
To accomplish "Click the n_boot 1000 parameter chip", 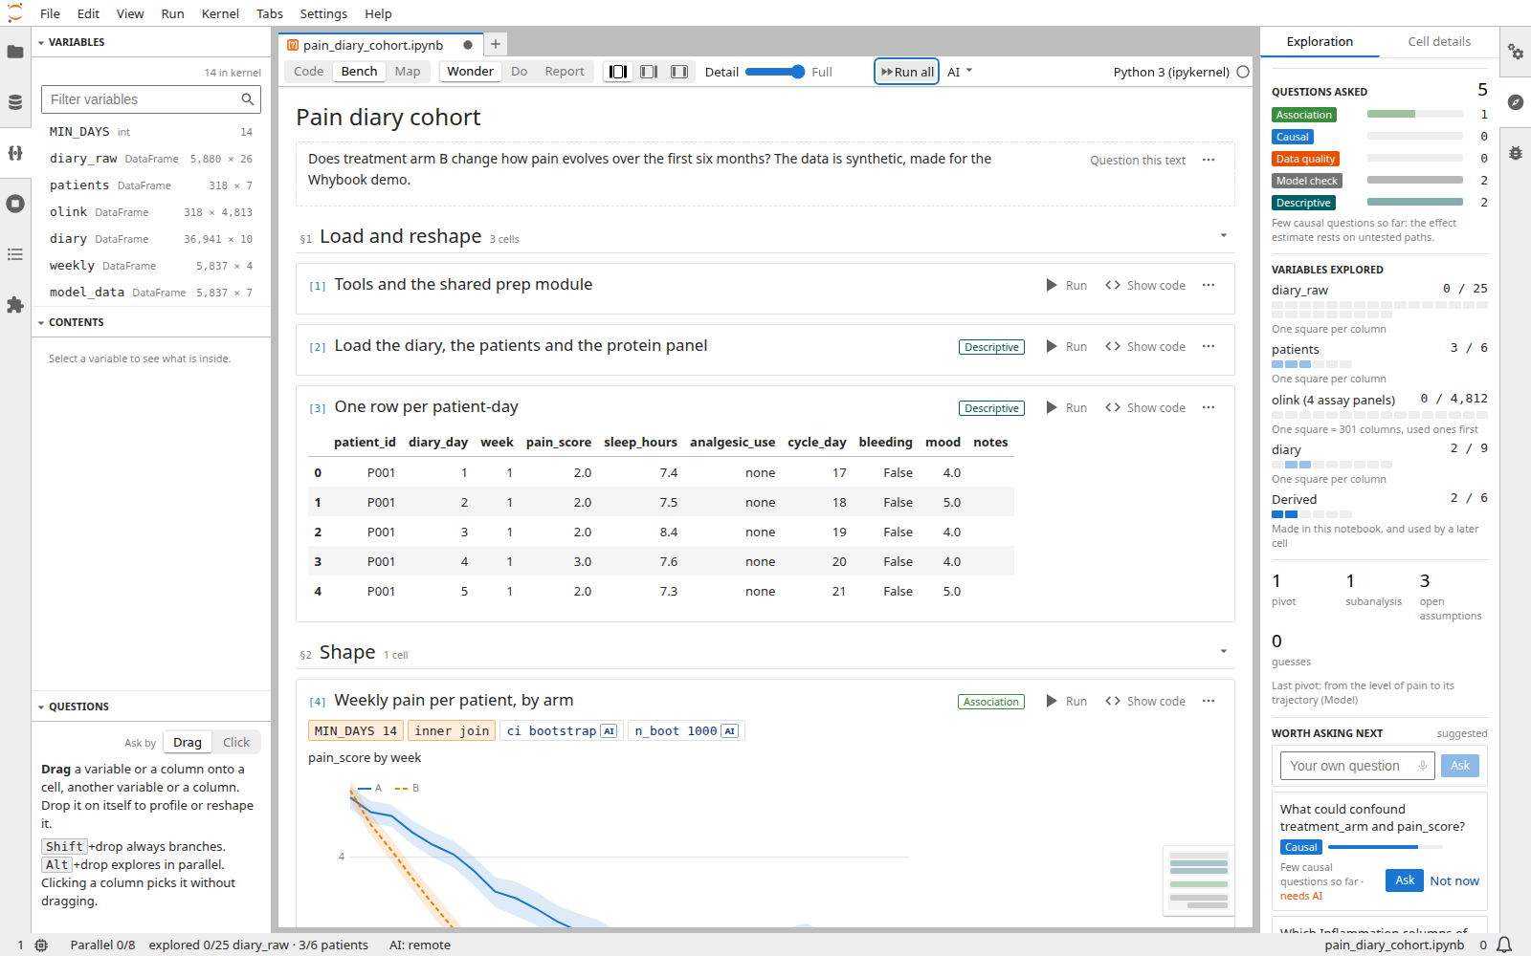I will (x=686, y=731).
